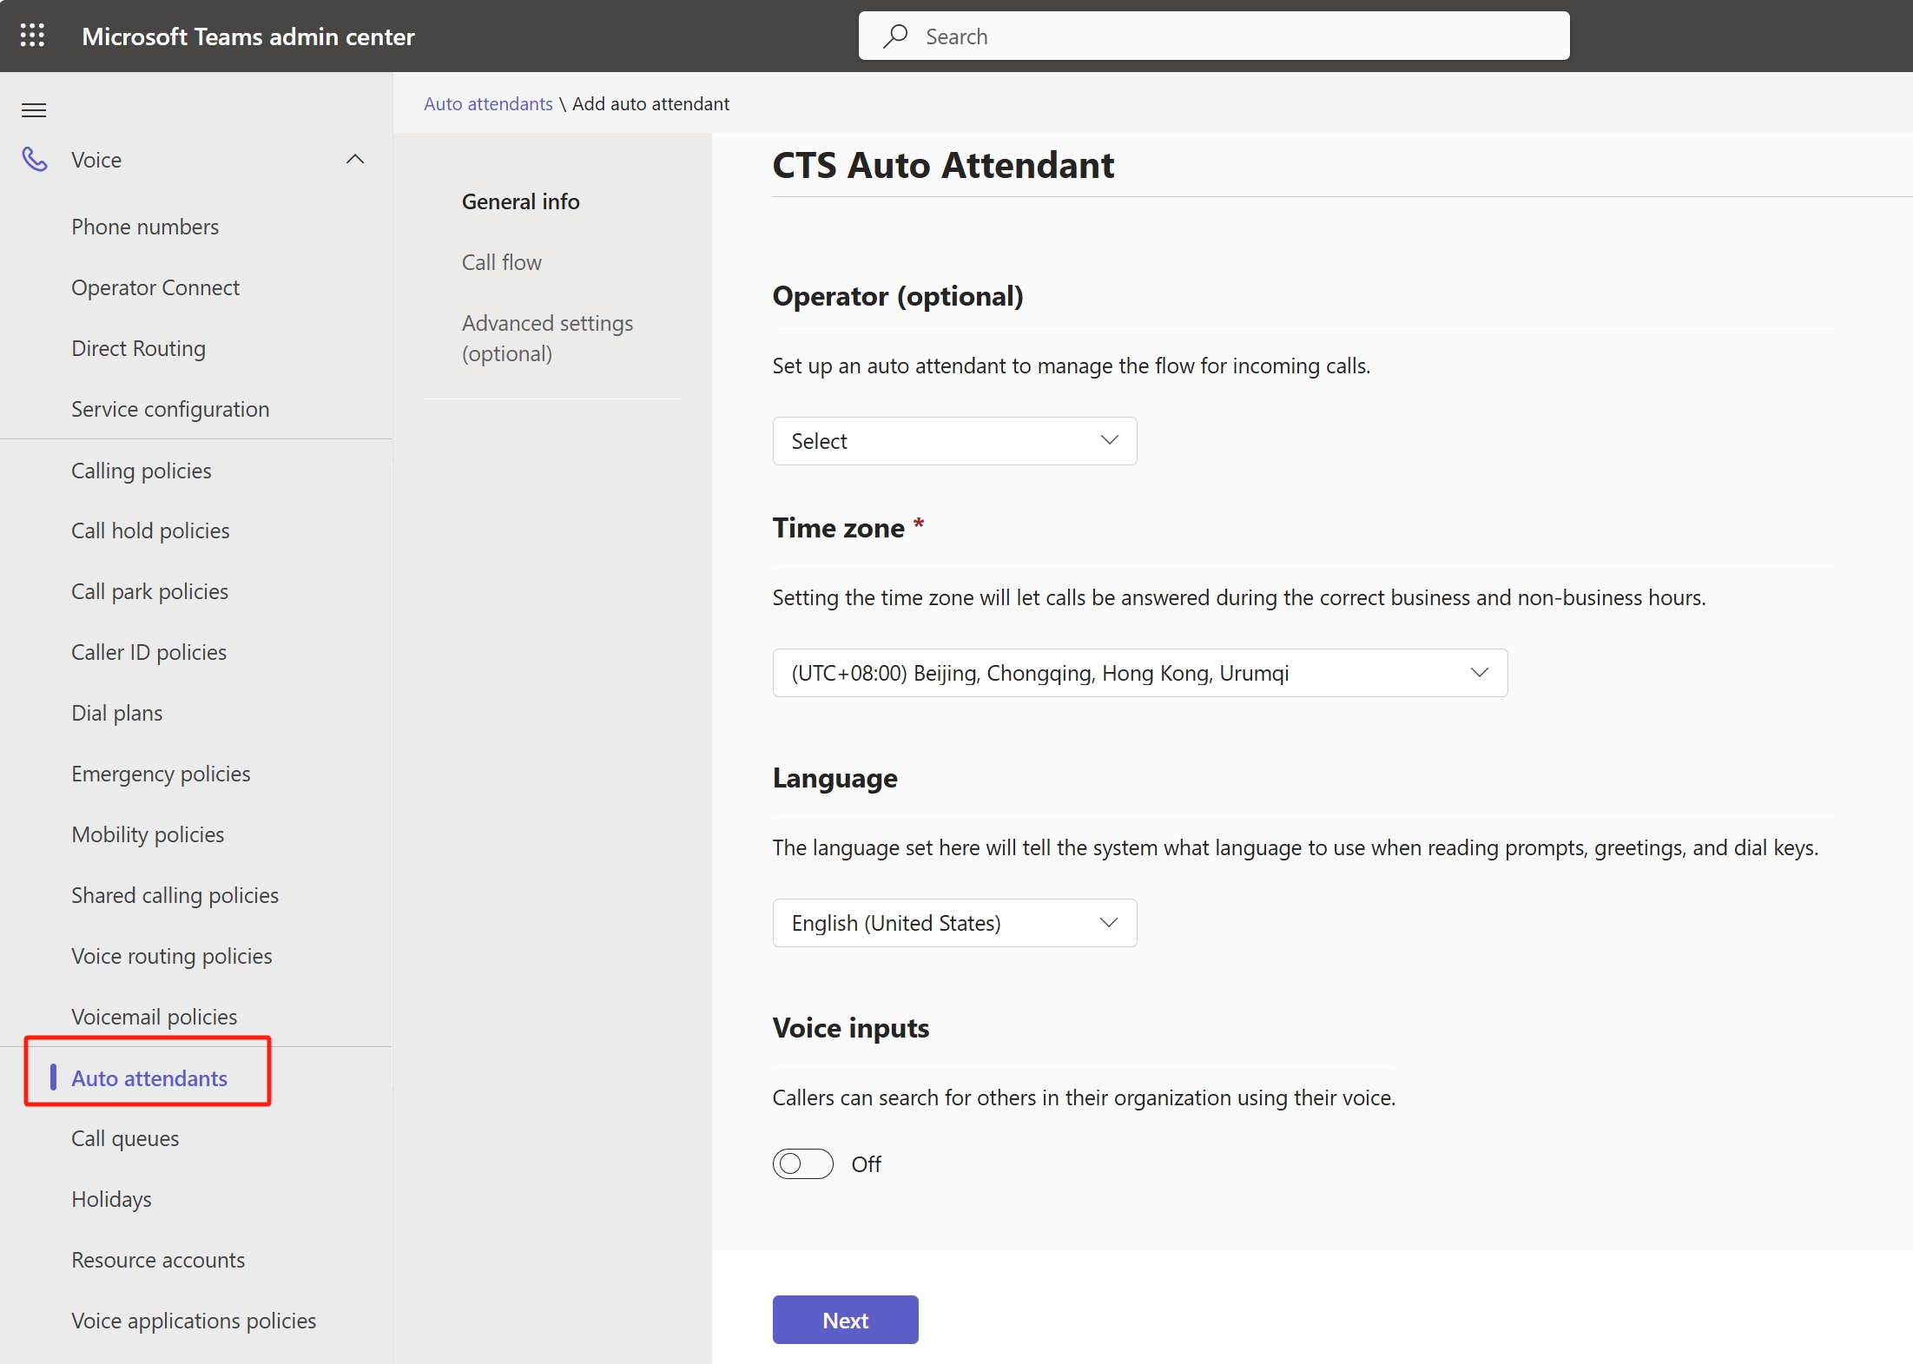Toggle the Voice inputs switch on
1913x1364 pixels.
point(803,1163)
